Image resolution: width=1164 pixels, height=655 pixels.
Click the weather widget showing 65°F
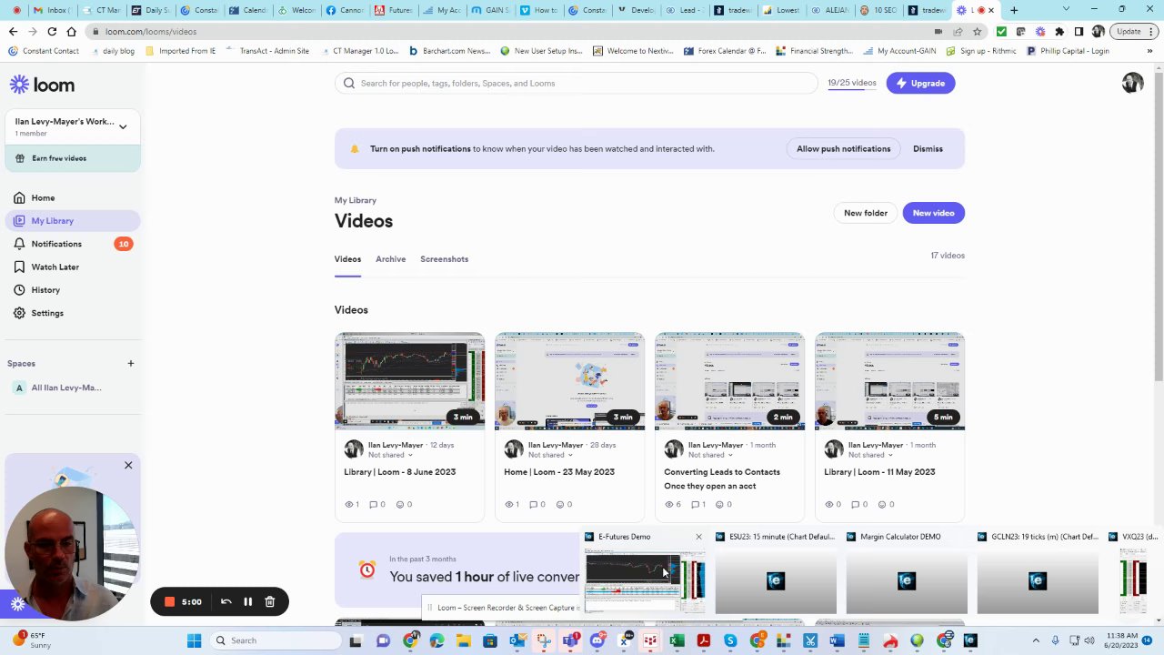[31, 640]
